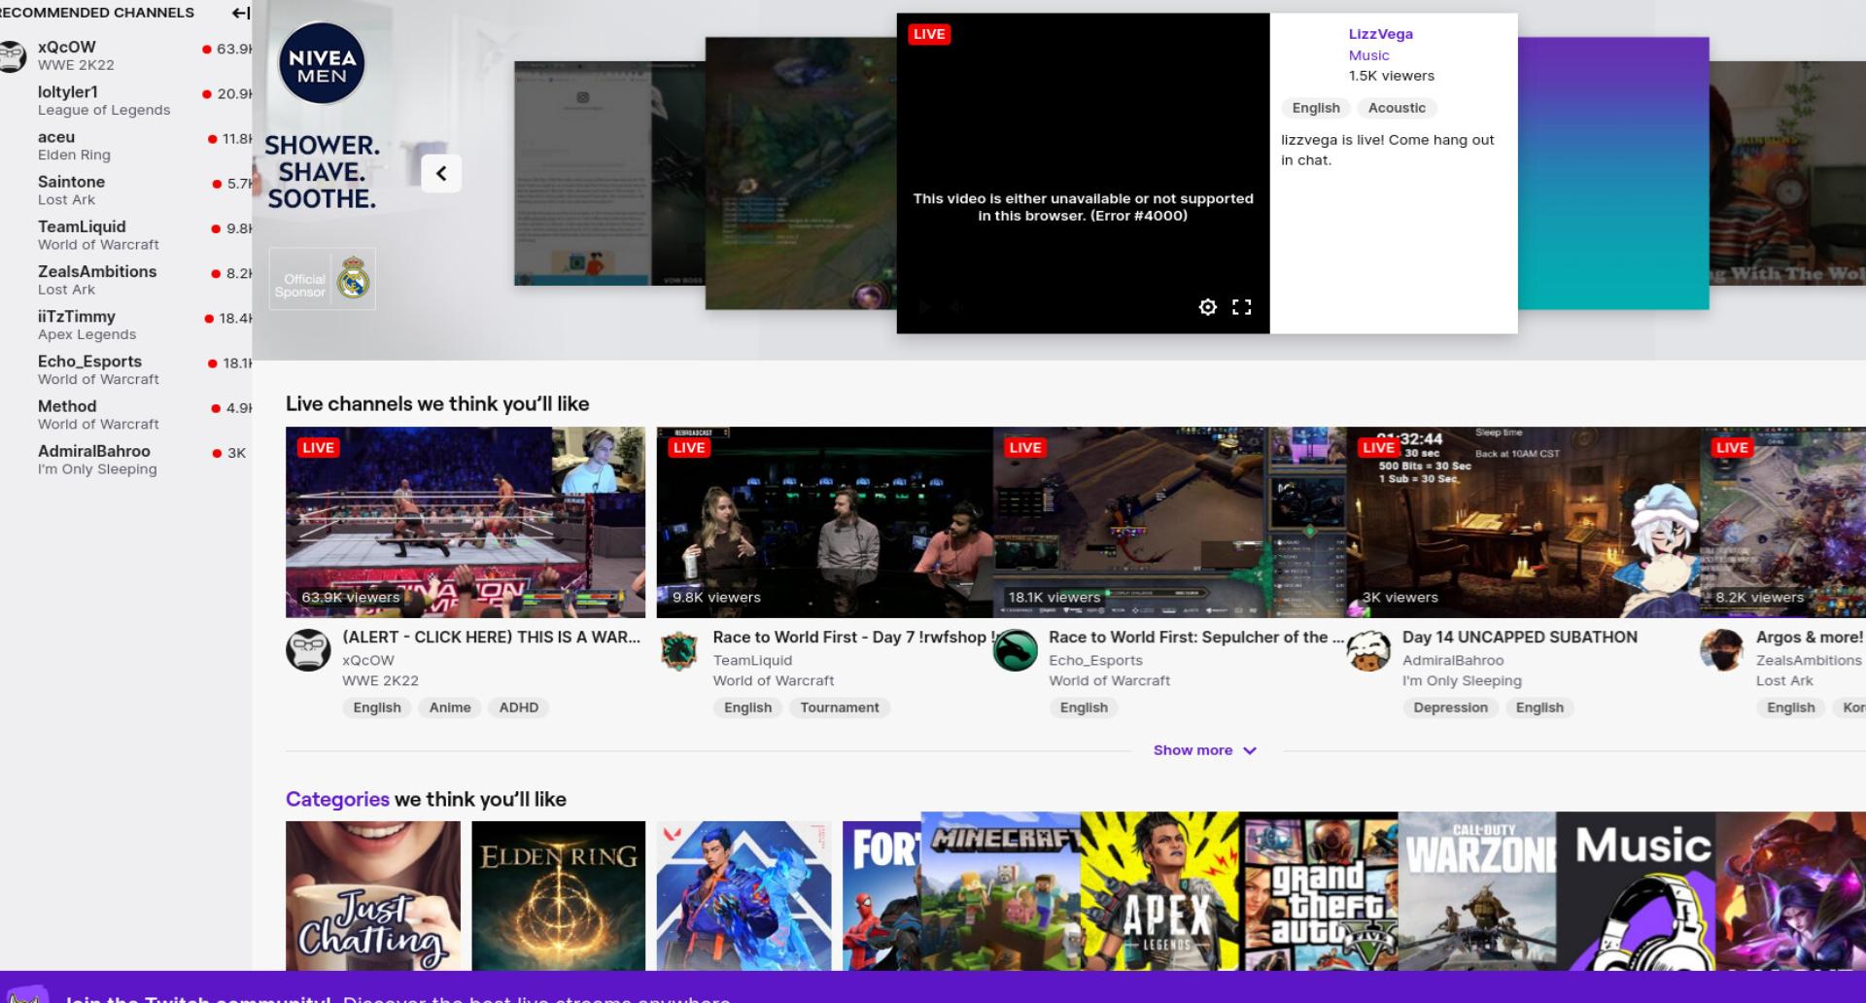Open 'Race to World First - Day 7' title
This screenshot has width=1866, height=1003.
point(853,638)
